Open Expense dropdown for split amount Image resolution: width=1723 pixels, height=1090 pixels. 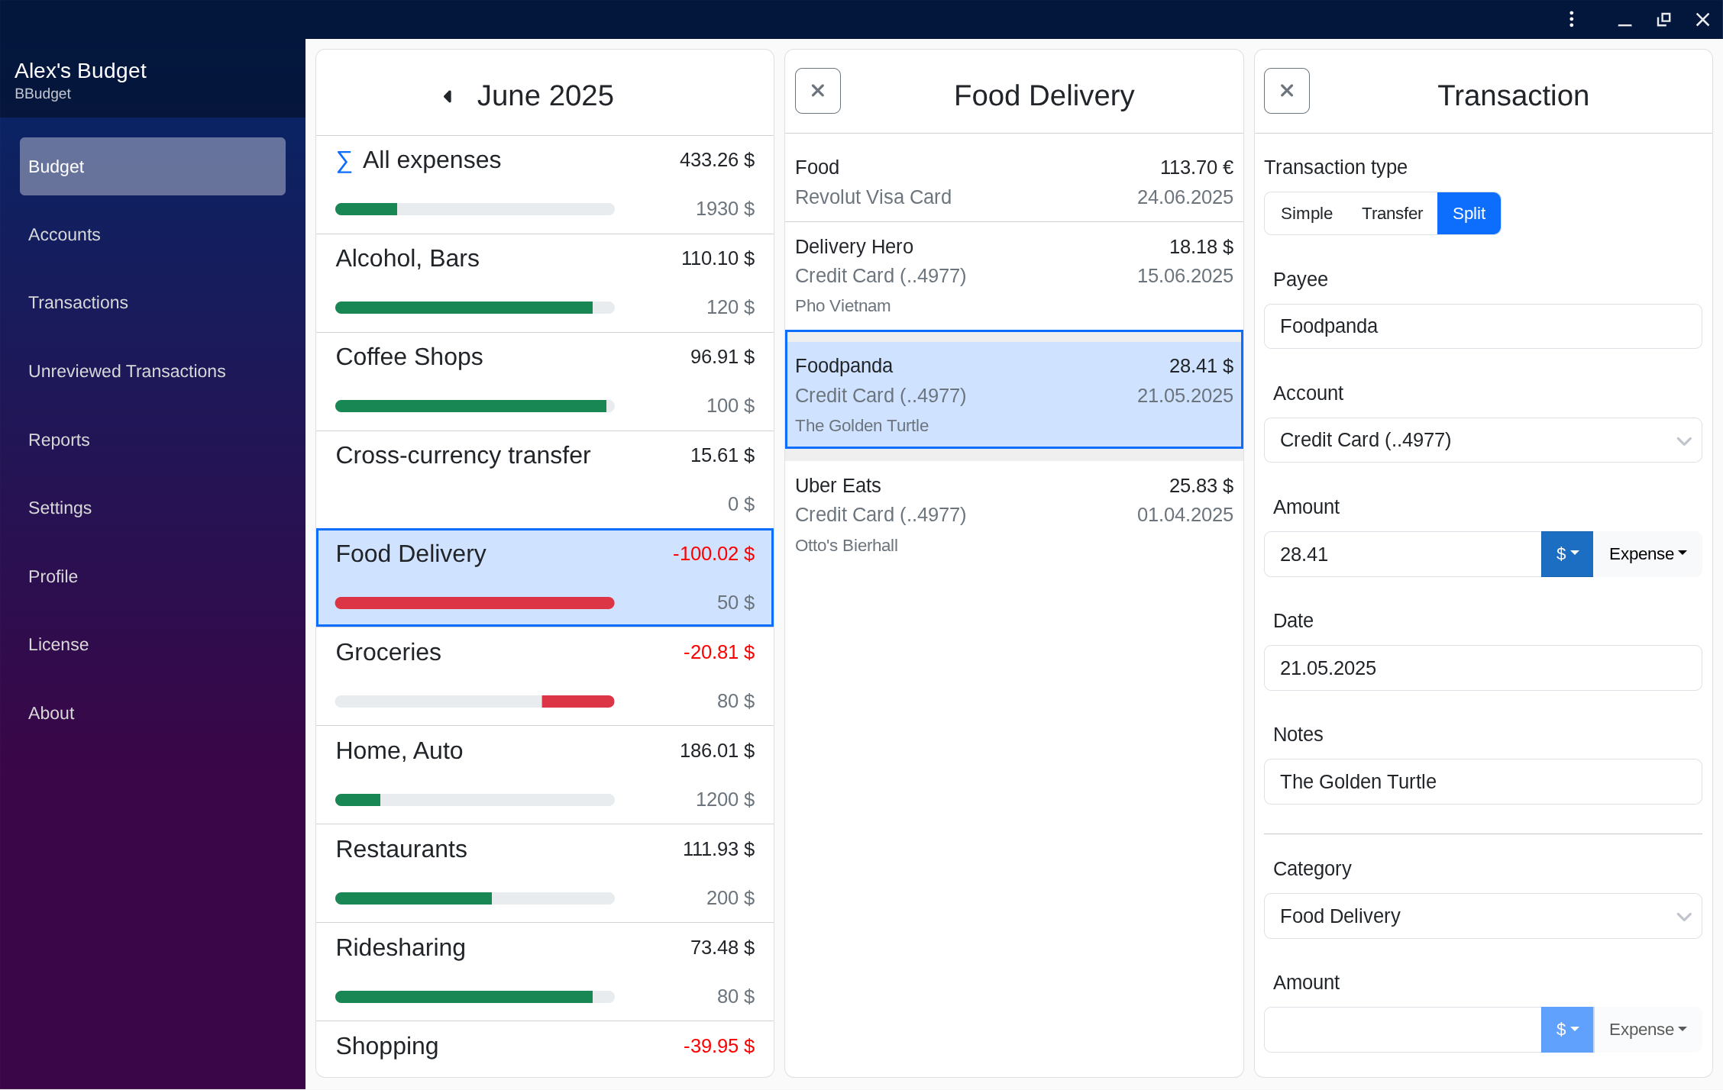tap(1647, 1030)
